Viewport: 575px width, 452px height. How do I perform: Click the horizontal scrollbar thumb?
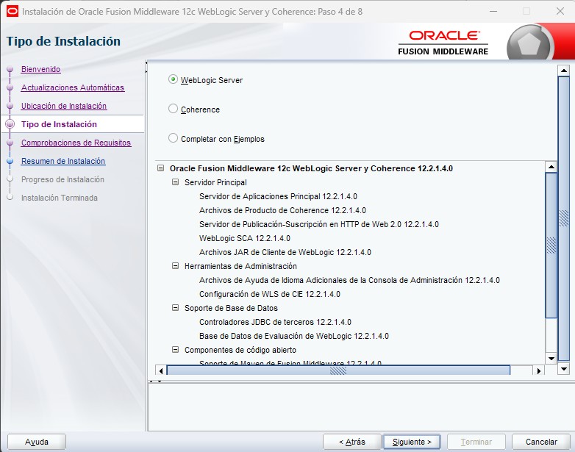(338, 370)
